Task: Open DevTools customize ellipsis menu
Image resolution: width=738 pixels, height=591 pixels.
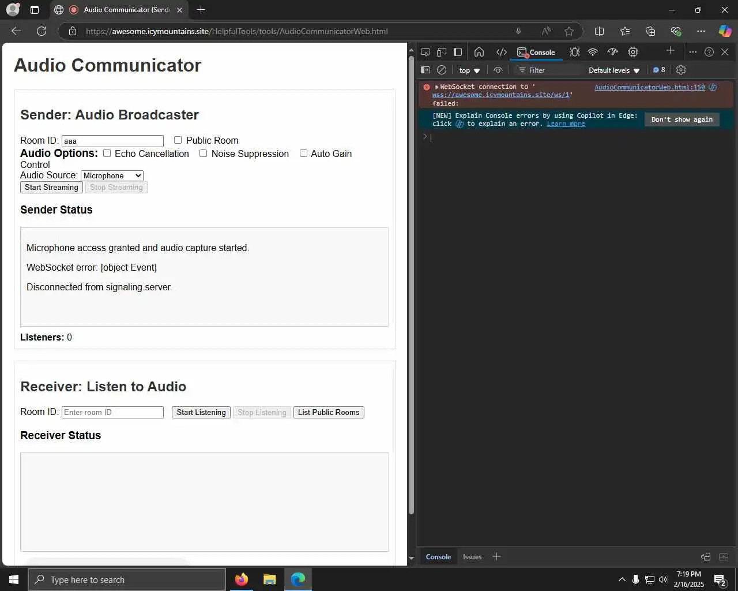Action: point(693,52)
